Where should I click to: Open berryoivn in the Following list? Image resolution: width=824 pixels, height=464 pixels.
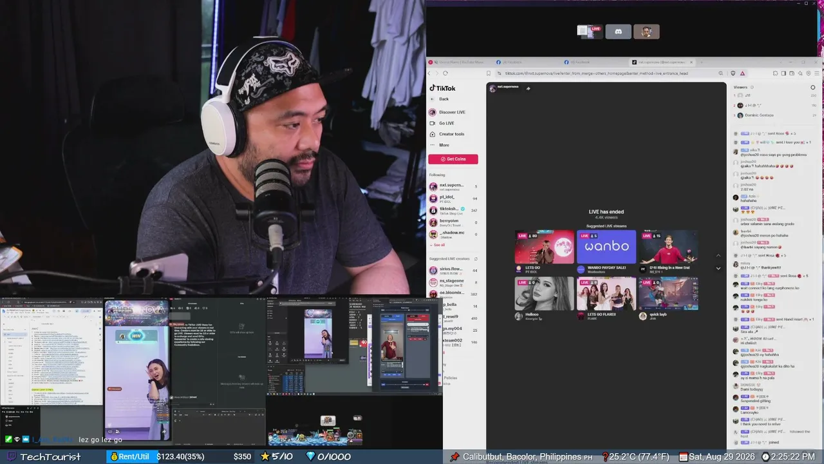pos(453,222)
